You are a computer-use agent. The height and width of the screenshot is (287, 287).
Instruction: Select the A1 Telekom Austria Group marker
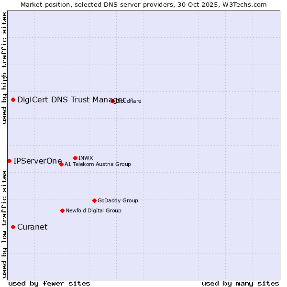tap(61, 164)
